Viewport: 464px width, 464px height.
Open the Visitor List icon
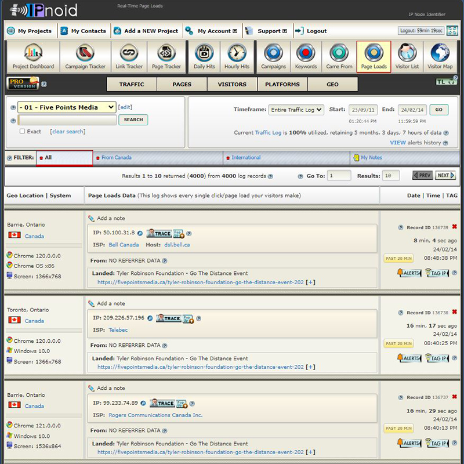pyautogui.click(x=407, y=57)
